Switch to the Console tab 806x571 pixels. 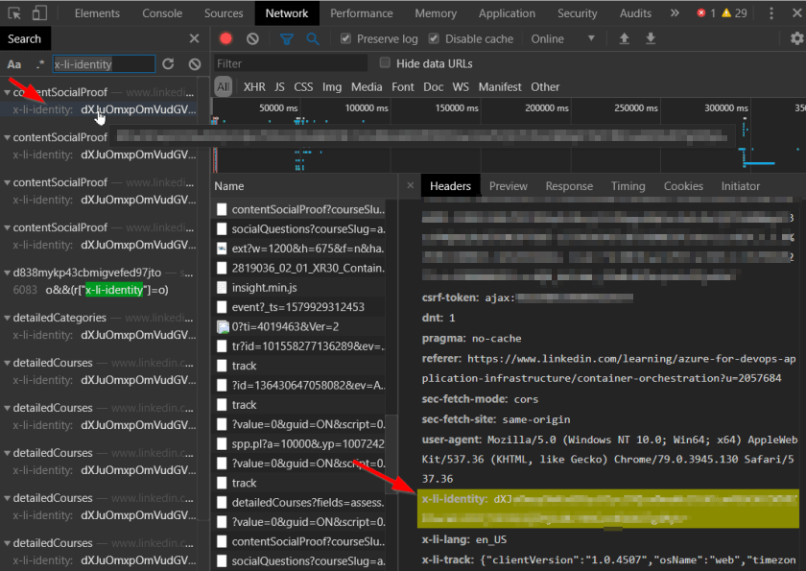[x=162, y=13]
